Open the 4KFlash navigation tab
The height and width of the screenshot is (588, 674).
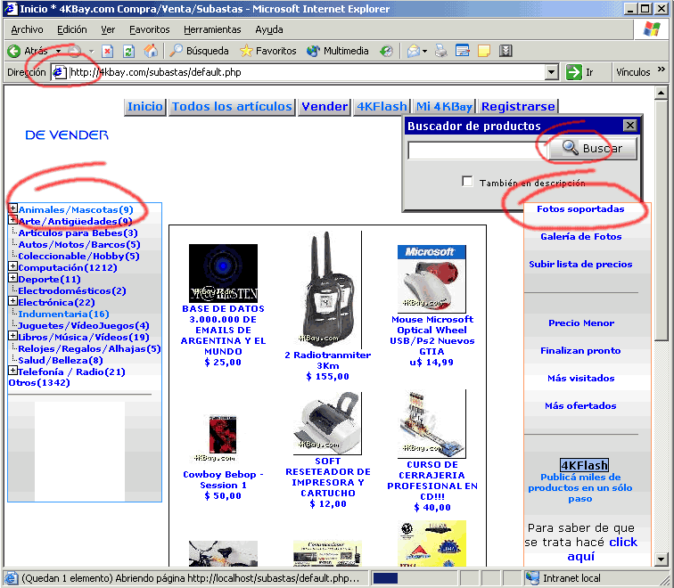[x=382, y=107]
